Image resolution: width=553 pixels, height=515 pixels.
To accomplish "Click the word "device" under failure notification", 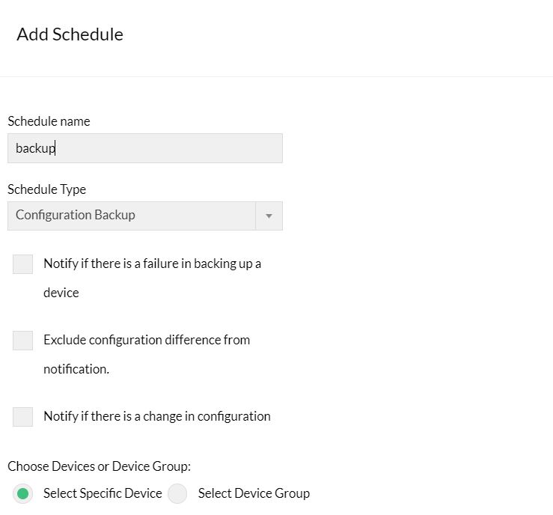I will [x=61, y=293].
